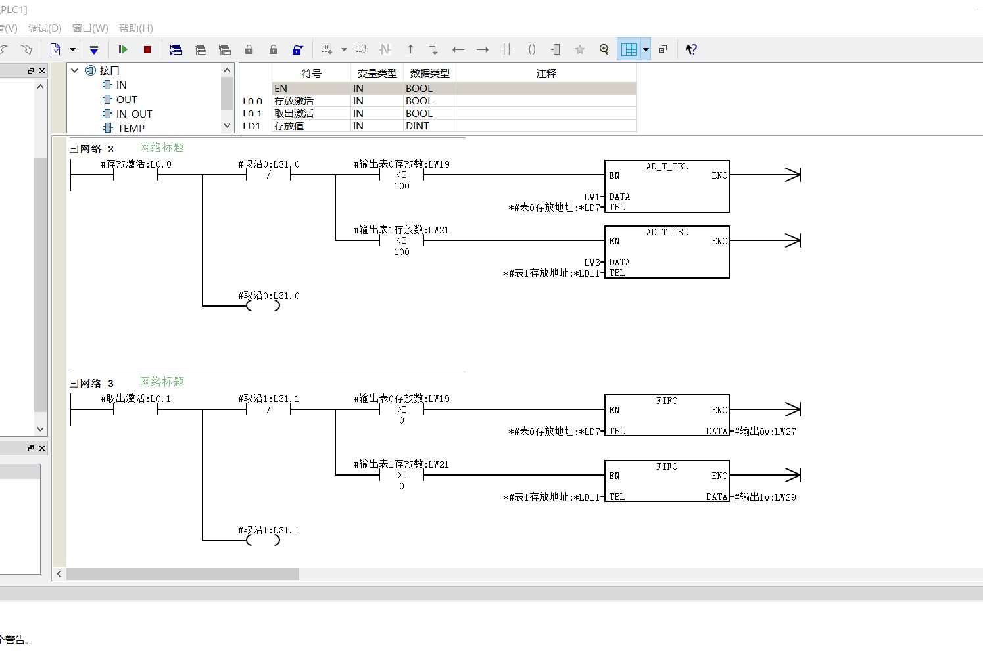Insert a box instruction from toolbar

click(x=556, y=49)
